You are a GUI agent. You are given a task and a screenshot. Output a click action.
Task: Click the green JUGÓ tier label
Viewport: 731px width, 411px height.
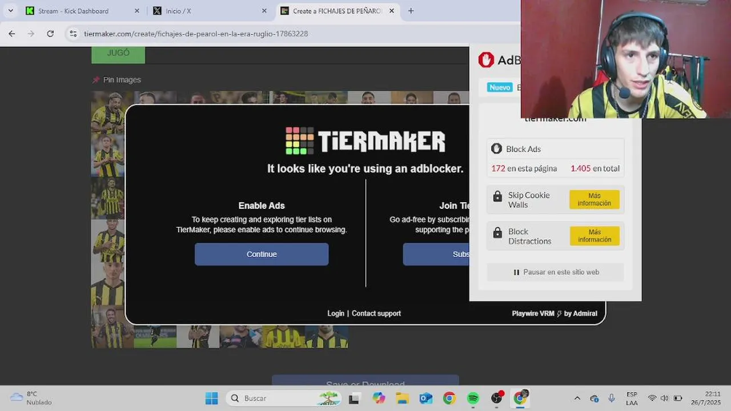(x=118, y=53)
